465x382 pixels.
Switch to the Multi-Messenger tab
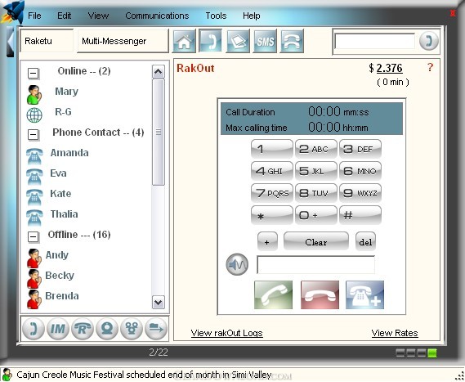pyautogui.click(x=123, y=41)
